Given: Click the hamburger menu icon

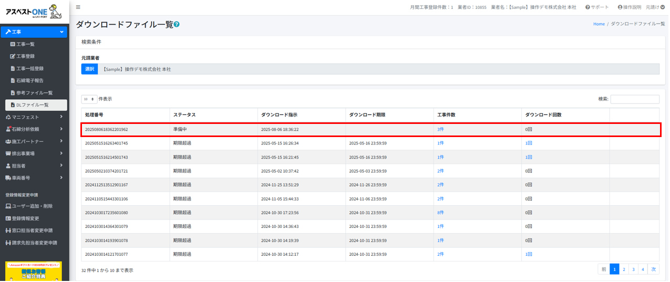Looking at the screenshot, I should 78,7.
